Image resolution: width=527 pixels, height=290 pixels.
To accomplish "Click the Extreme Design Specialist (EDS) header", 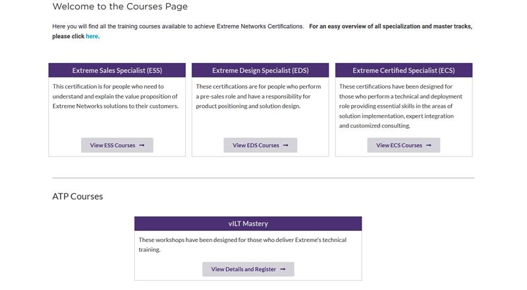I will pyautogui.click(x=260, y=70).
